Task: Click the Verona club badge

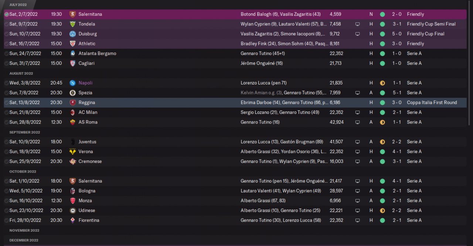Action: pos(72,152)
